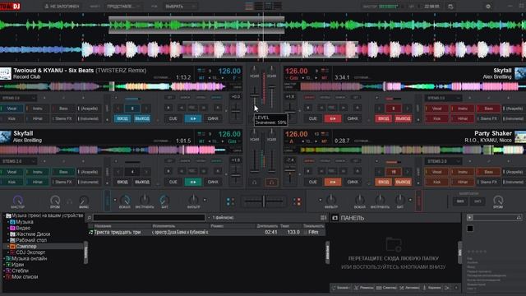
Task: Open the STEMS 2.0 dropdown on the Party Shaker deck
Action: (443, 161)
